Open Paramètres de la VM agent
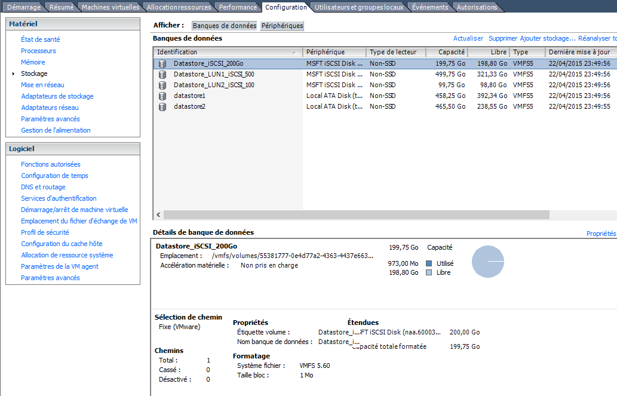The height and width of the screenshot is (396, 617). point(59,266)
